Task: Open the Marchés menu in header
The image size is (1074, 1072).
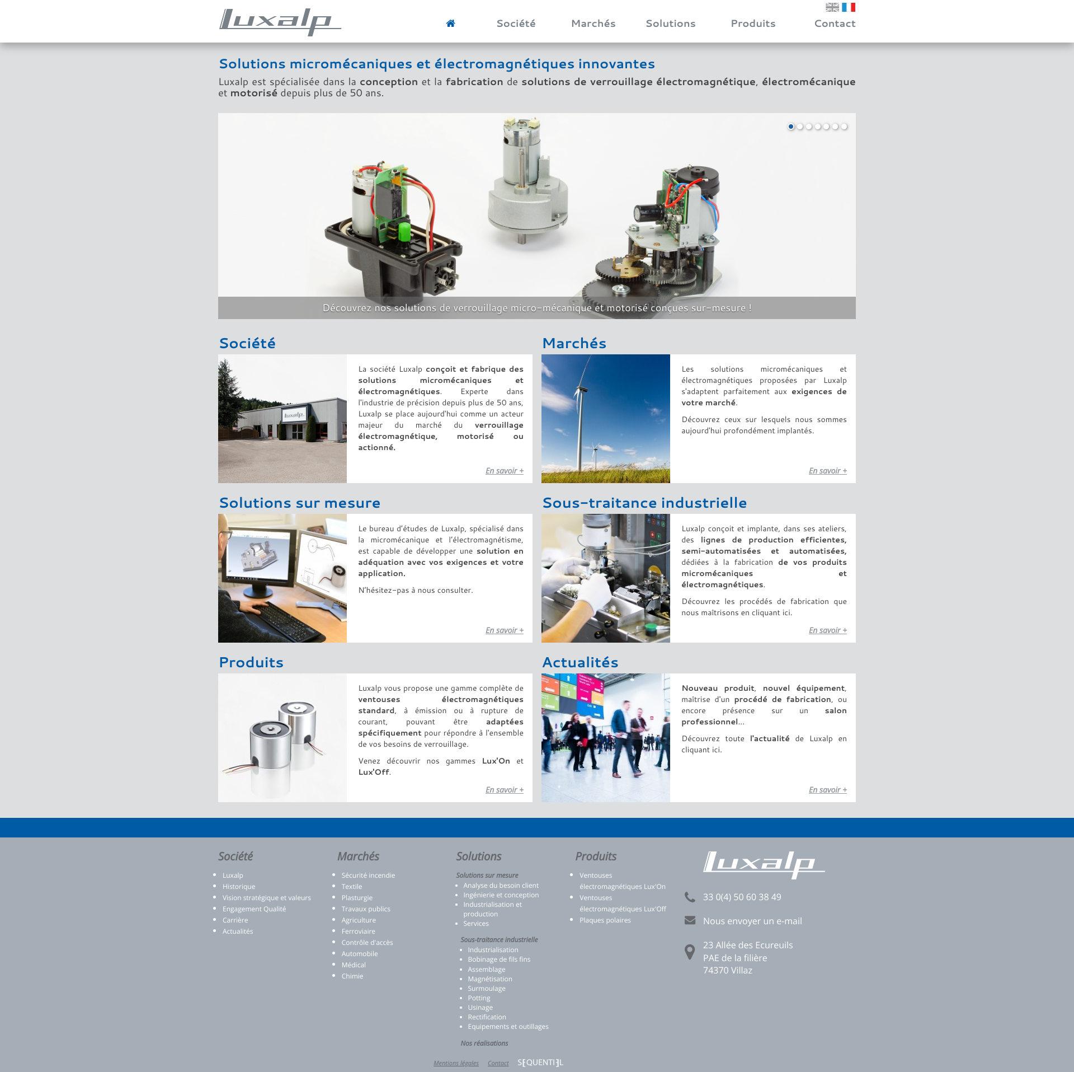Action: (x=593, y=24)
